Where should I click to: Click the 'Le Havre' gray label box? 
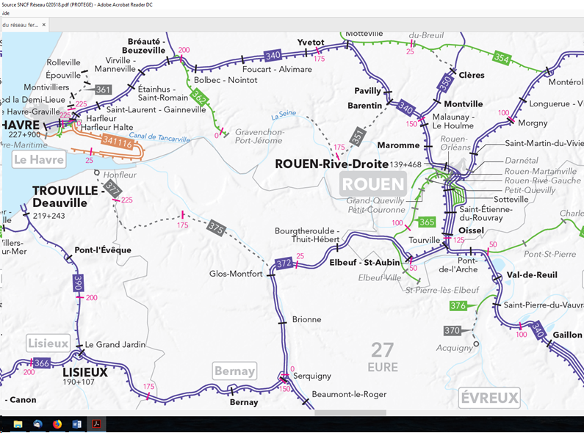coord(39,159)
